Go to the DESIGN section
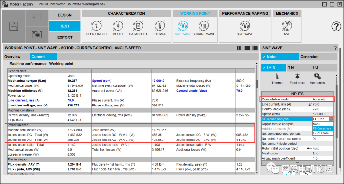This screenshot has width=344, height=184. click(65, 15)
